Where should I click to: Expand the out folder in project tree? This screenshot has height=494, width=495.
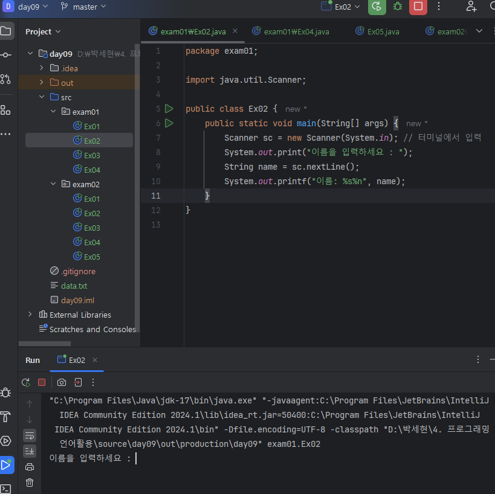click(x=42, y=83)
